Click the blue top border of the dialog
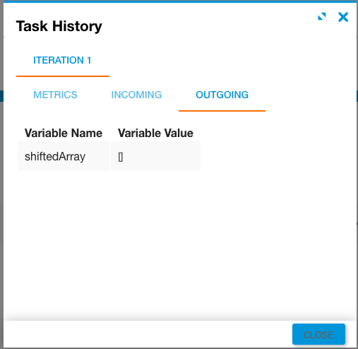The height and width of the screenshot is (349, 358). point(180,1)
